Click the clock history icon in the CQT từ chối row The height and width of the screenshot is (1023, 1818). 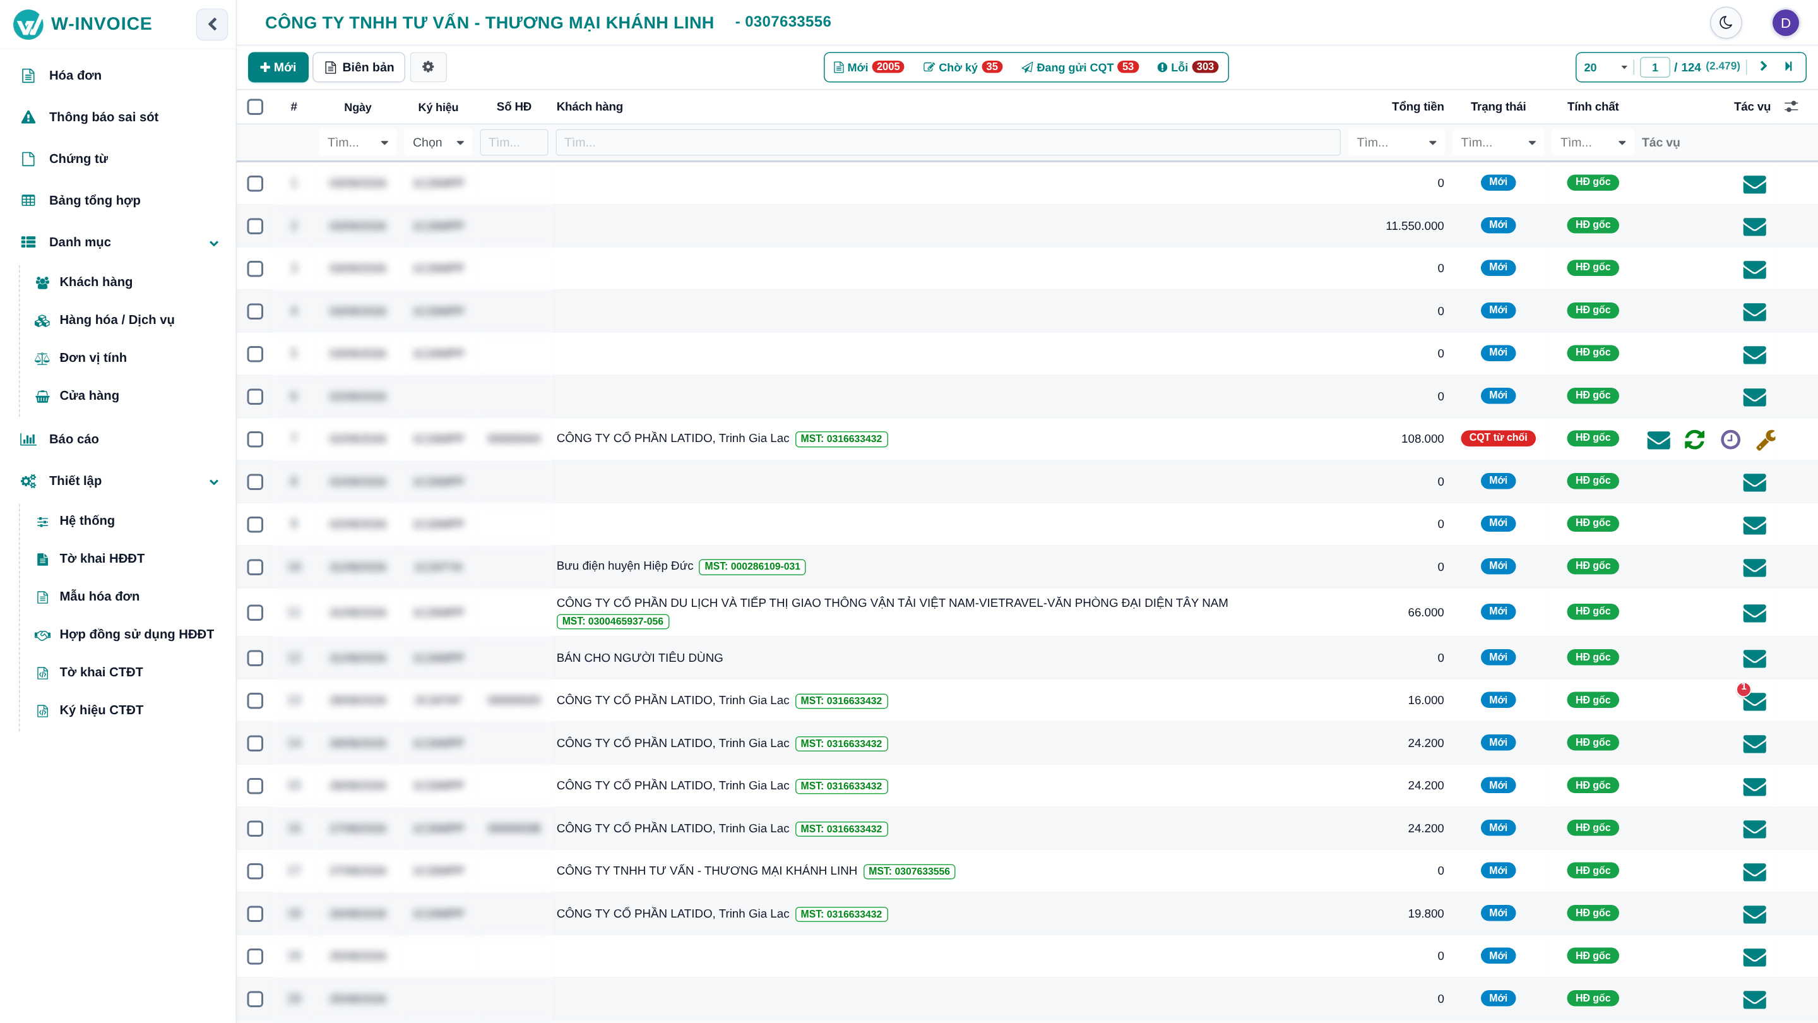click(x=1730, y=440)
